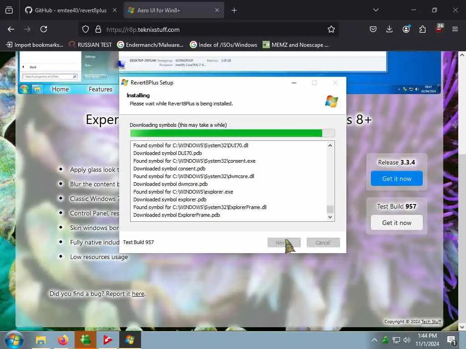Click Get it now for Release 3.3.4
Image resolution: width=466 pixels, height=349 pixels.
click(397, 178)
